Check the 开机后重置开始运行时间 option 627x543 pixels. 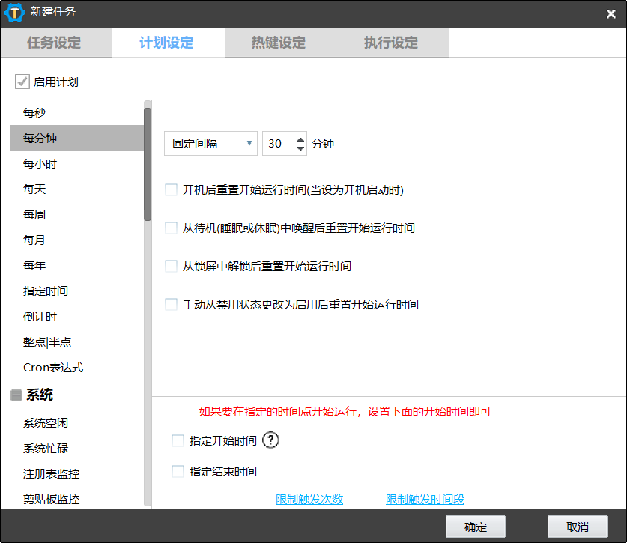[x=170, y=189]
